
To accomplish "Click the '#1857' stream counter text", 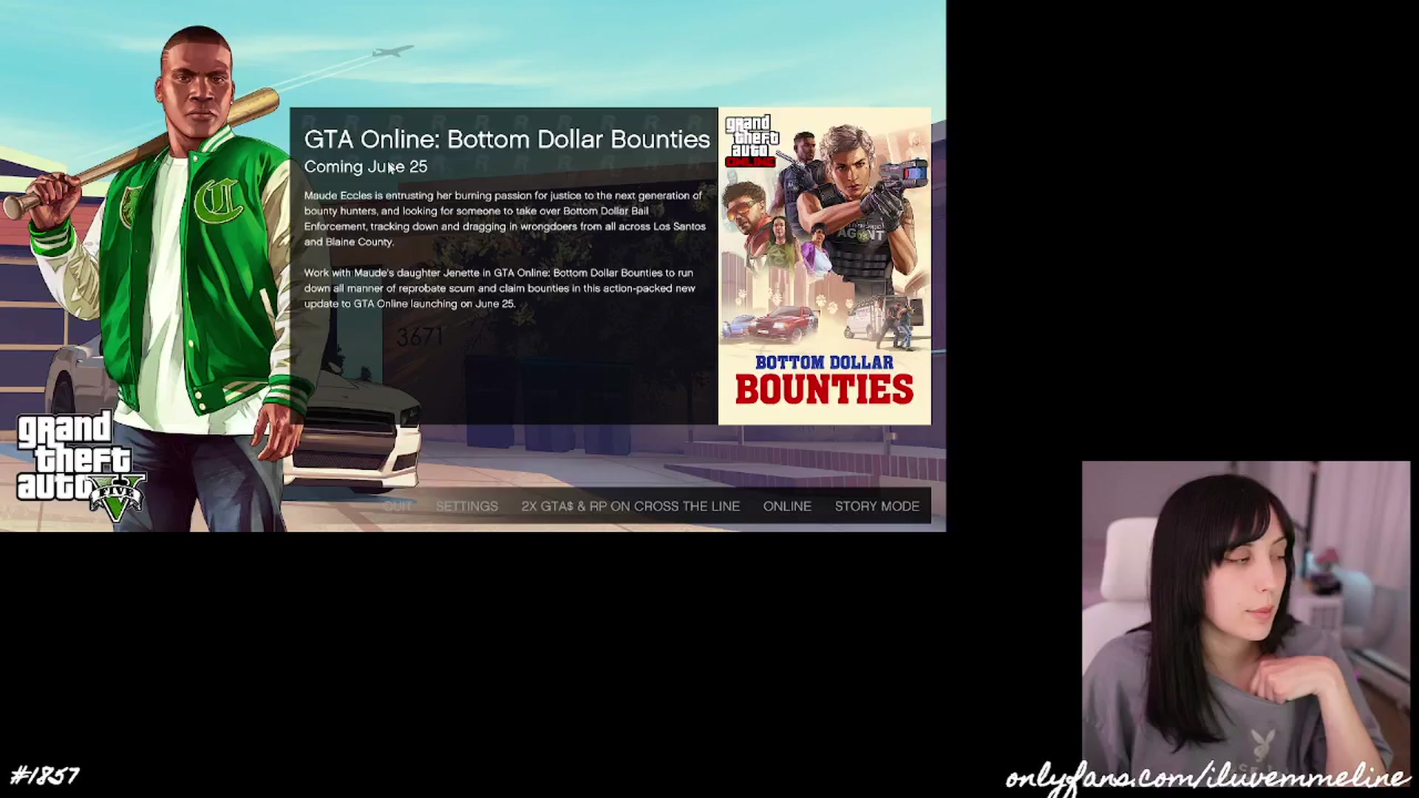I will [44, 776].
